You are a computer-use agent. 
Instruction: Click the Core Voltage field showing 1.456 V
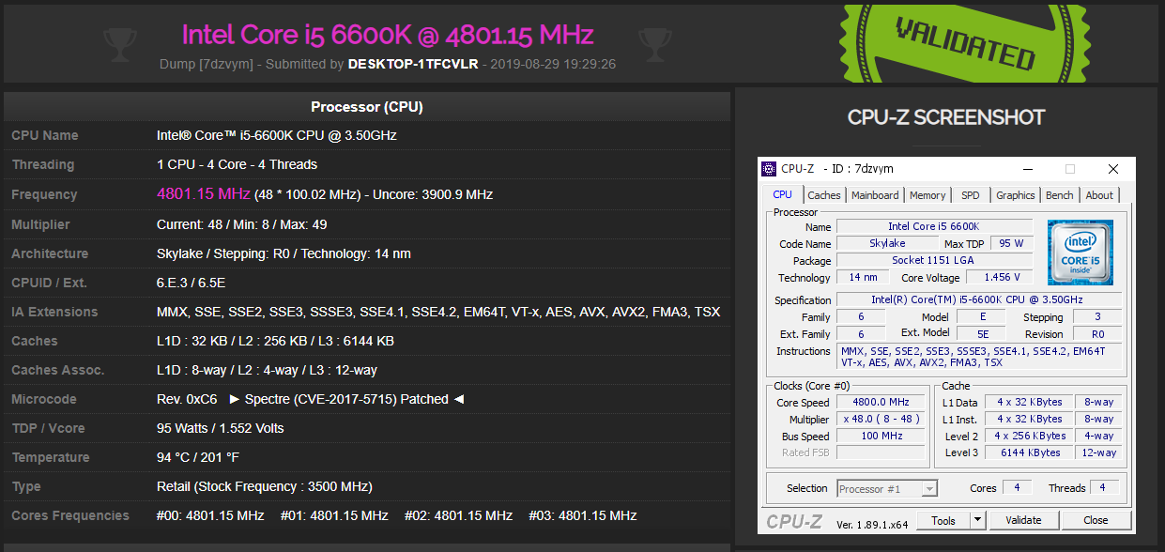pos(999,277)
